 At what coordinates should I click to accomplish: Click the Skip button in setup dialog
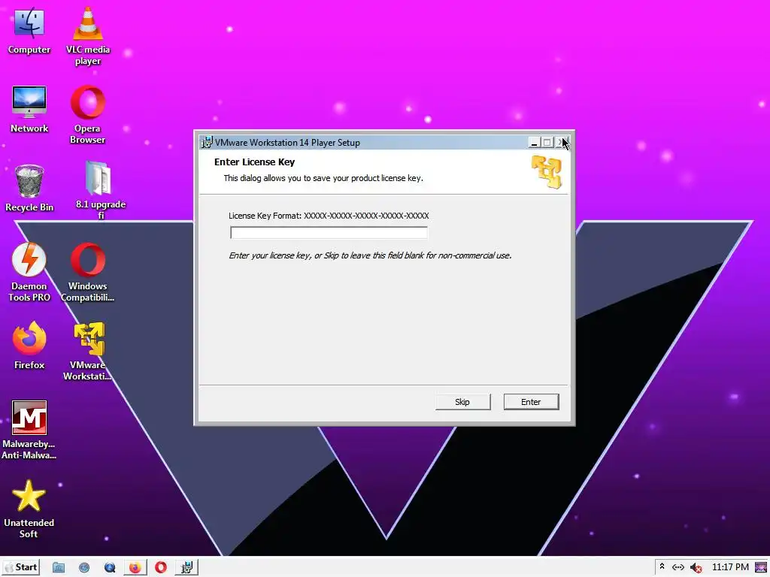click(462, 402)
